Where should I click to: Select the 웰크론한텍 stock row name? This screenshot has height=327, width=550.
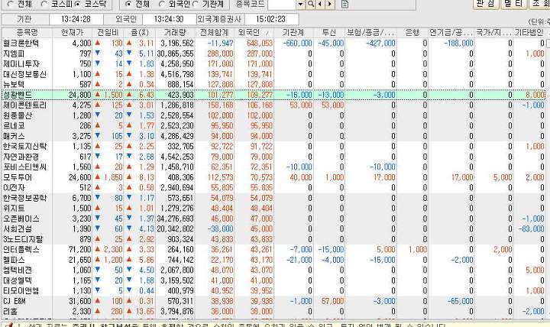tap(21, 43)
